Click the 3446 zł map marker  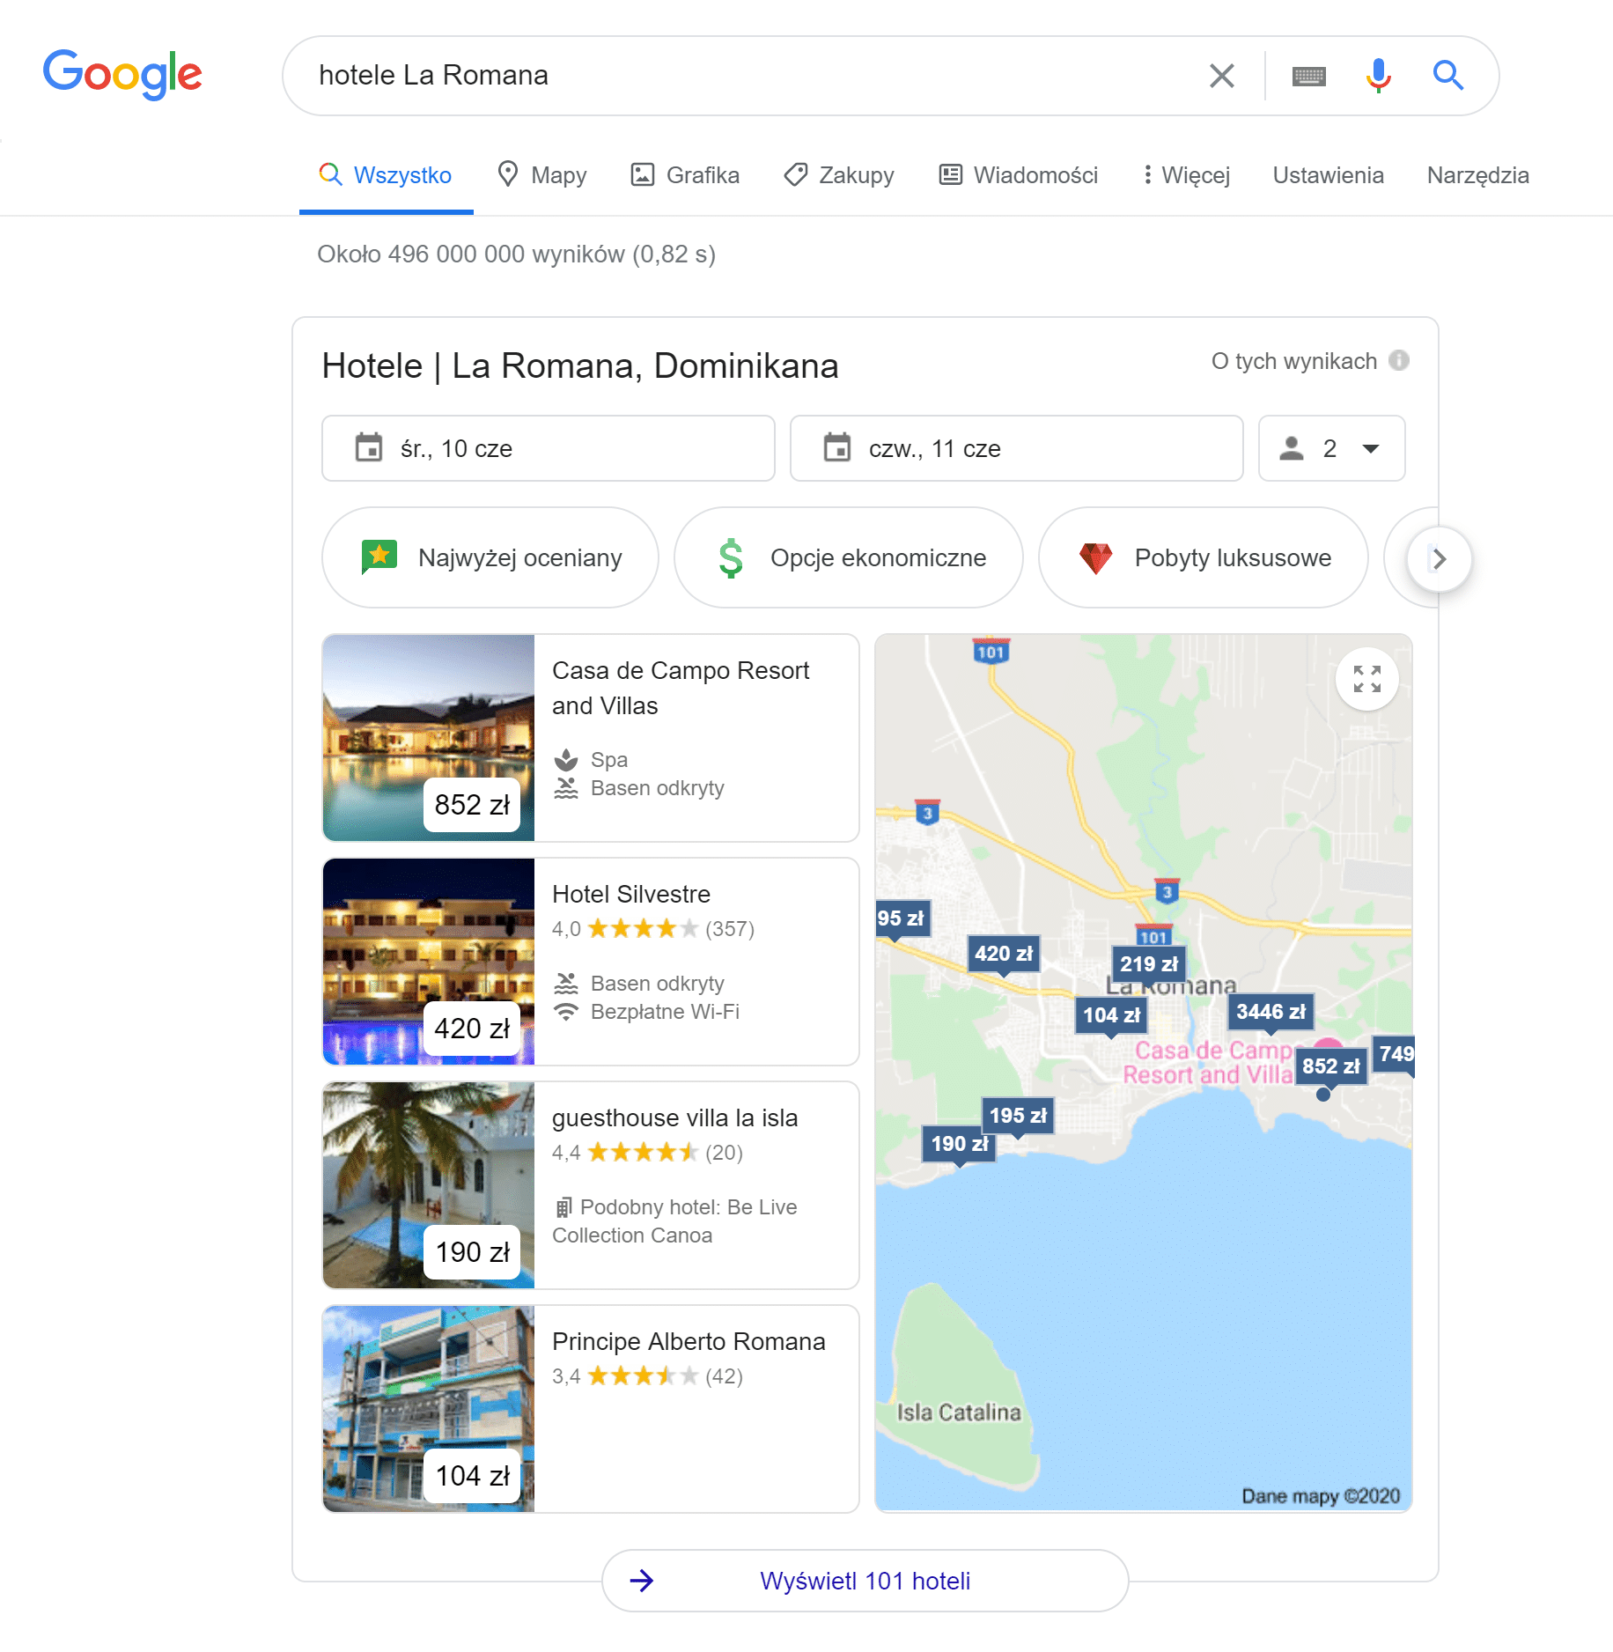(x=1271, y=1012)
